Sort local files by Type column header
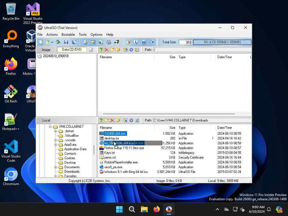Image resolution: width=288 pixels, height=216 pixels. point(194,128)
